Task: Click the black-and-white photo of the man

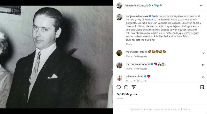Action: coord(56,57)
